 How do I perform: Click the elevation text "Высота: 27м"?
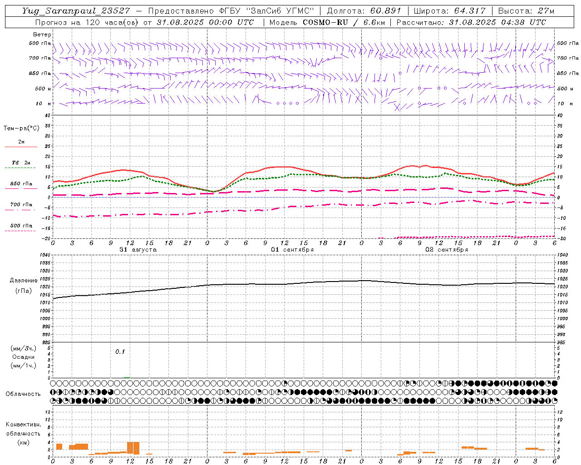[526, 11]
